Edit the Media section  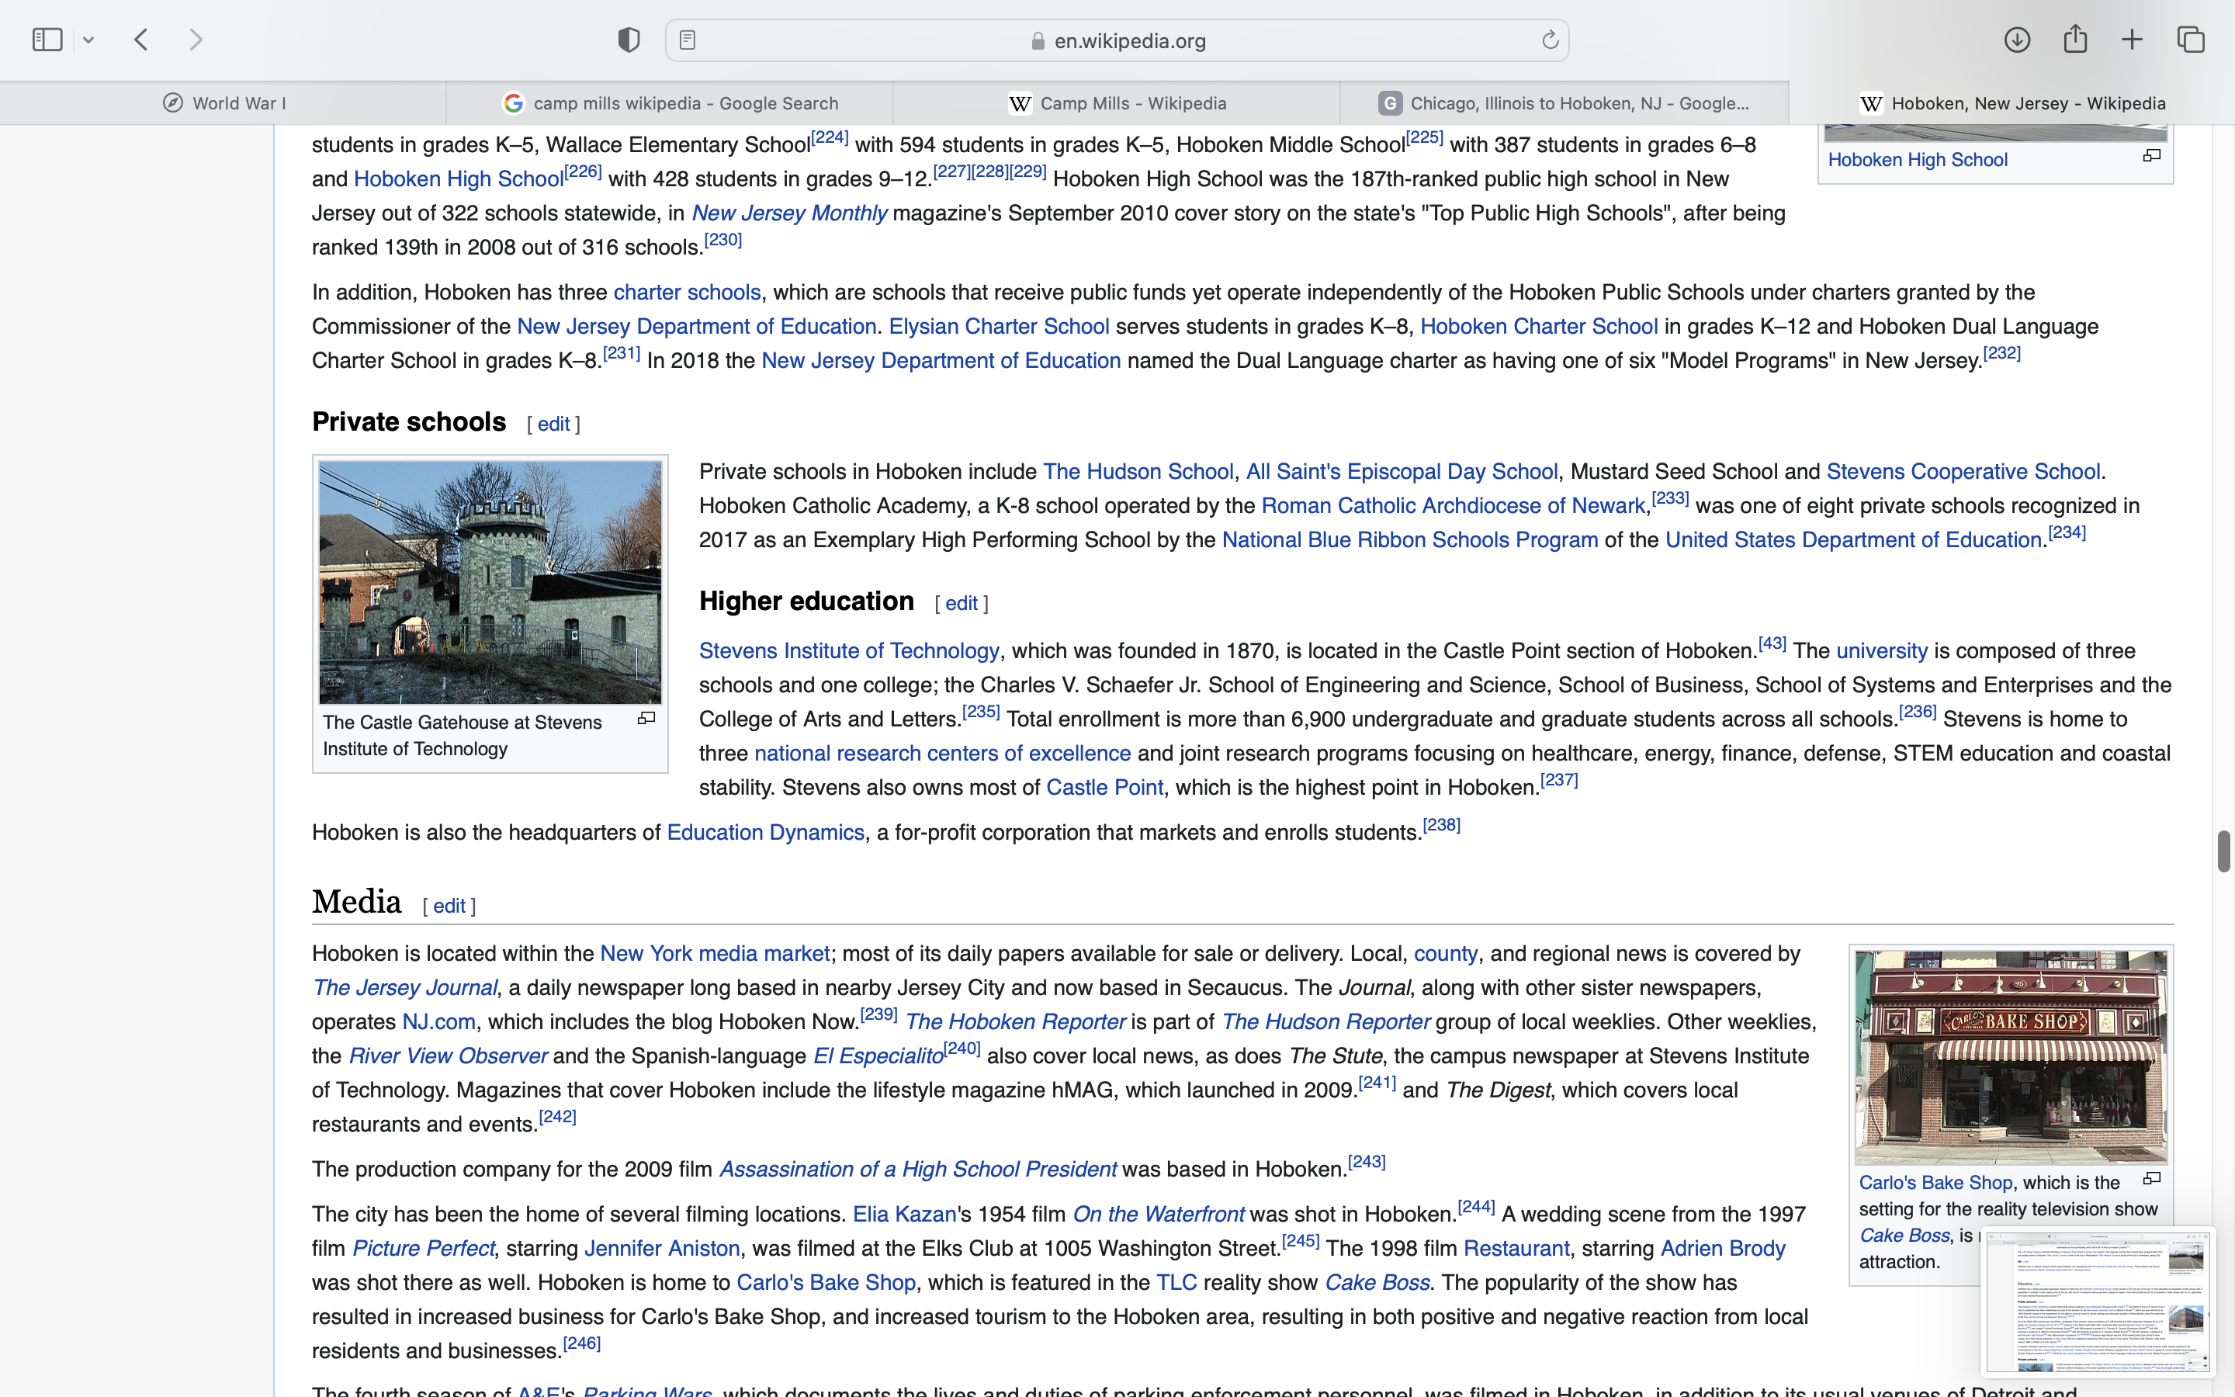(x=449, y=906)
